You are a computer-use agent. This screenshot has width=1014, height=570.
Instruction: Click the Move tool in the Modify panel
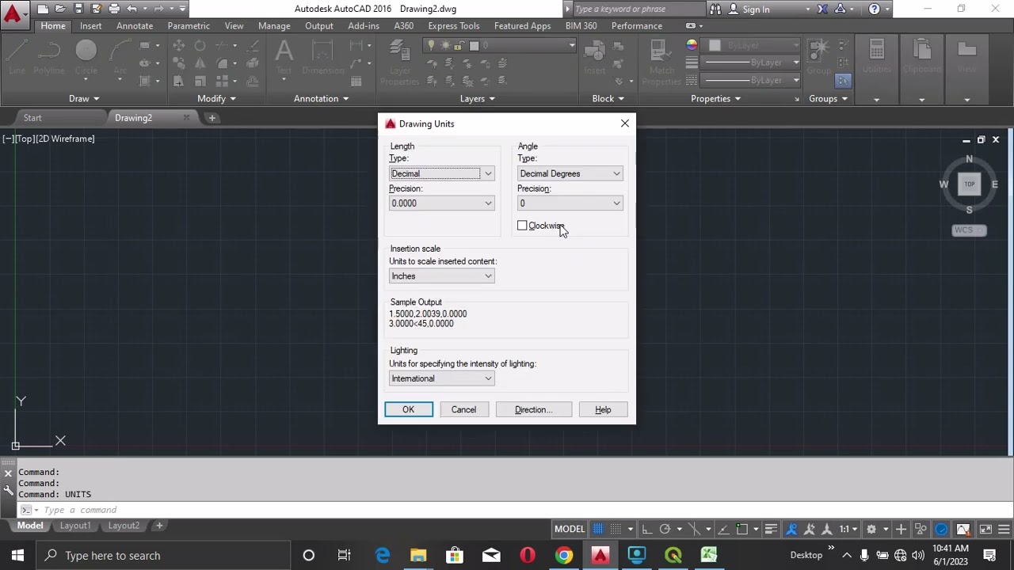tap(178, 46)
